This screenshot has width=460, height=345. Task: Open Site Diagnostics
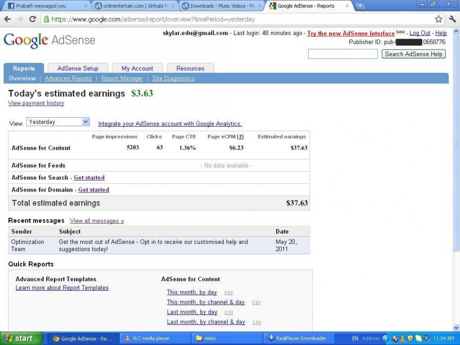coord(174,78)
